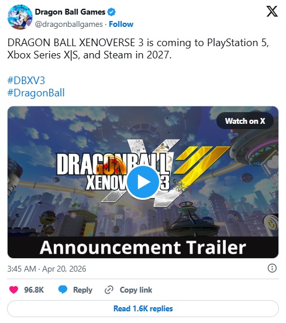Open the @dragonballgames handle
The image size is (286, 323).
69,25
